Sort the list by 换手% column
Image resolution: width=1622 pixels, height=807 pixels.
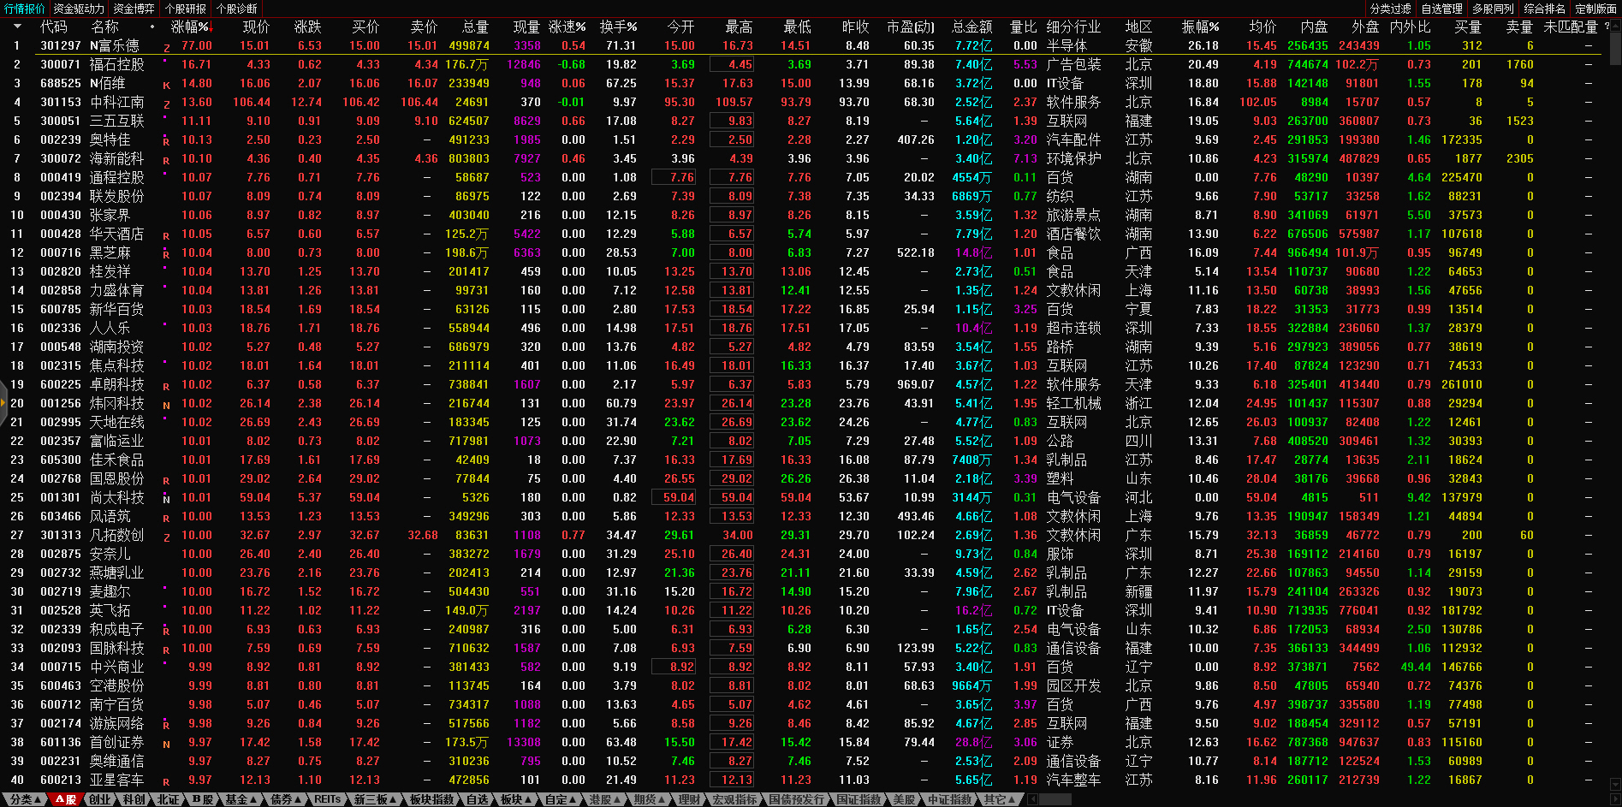tap(618, 27)
